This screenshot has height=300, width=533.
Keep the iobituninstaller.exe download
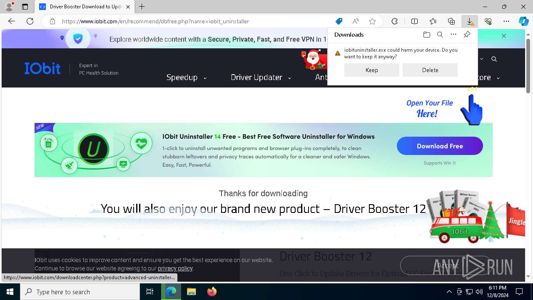[372, 70]
